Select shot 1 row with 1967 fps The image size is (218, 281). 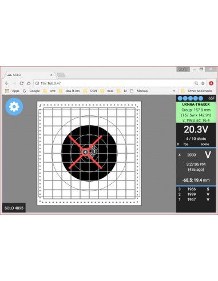pyautogui.click(x=196, y=199)
